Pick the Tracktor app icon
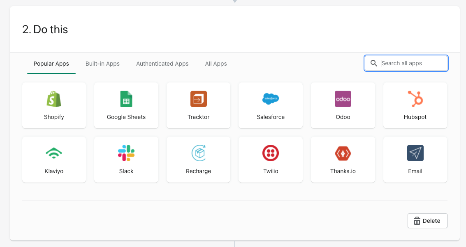Image resolution: width=466 pixels, height=247 pixels. coord(199,99)
